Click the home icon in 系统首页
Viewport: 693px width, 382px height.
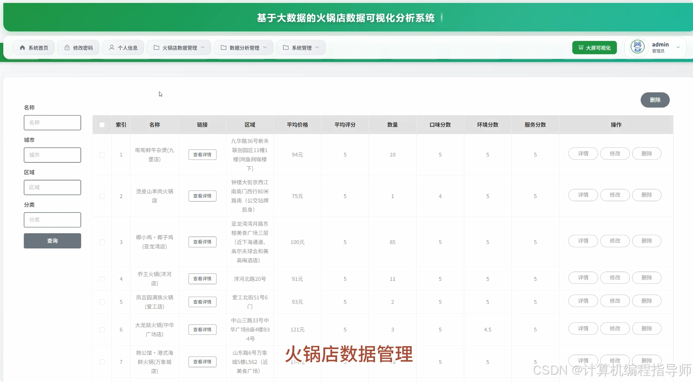coord(23,48)
